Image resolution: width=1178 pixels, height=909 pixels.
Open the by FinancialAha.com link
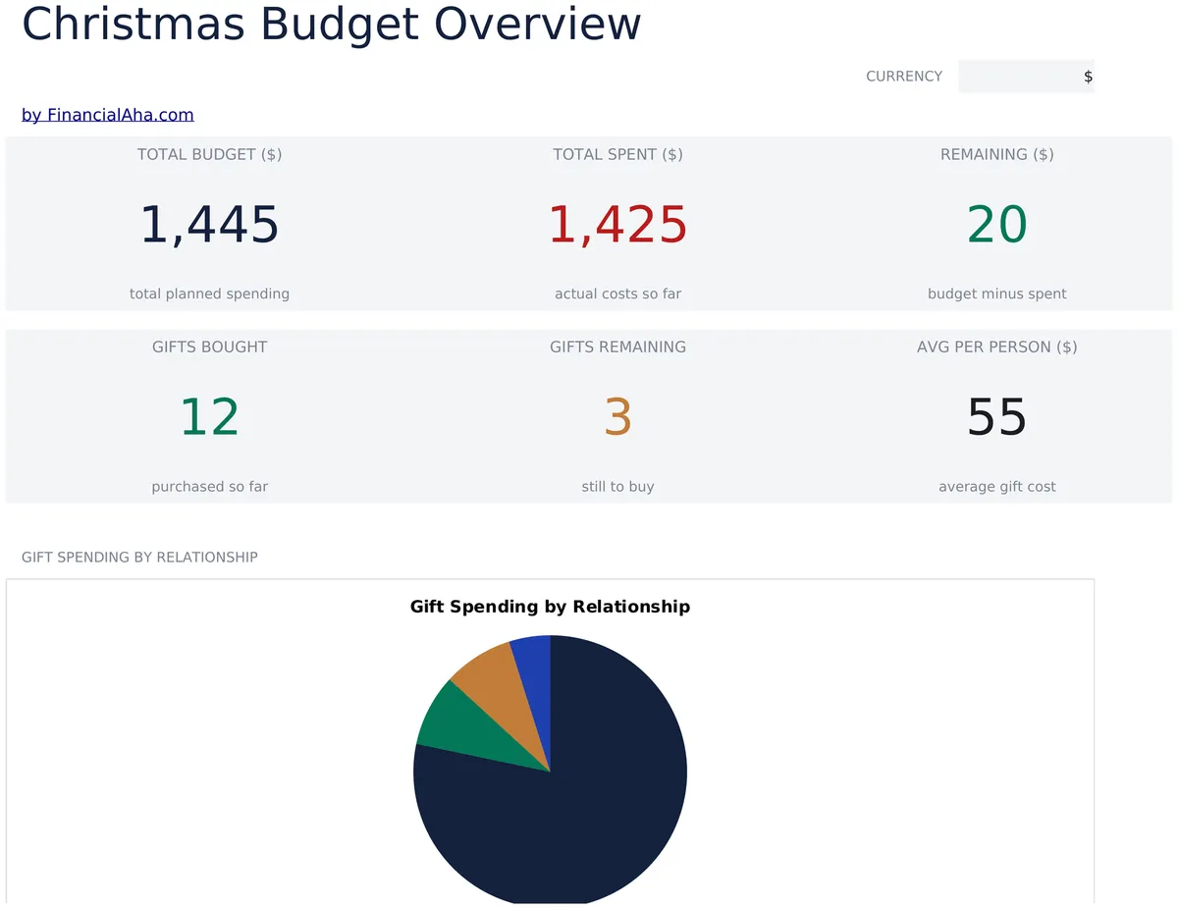[x=108, y=115]
